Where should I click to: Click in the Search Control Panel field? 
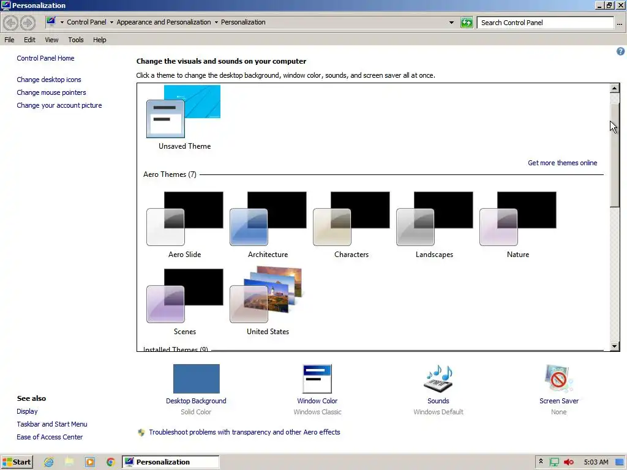pyautogui.click(x=546, y=23)
